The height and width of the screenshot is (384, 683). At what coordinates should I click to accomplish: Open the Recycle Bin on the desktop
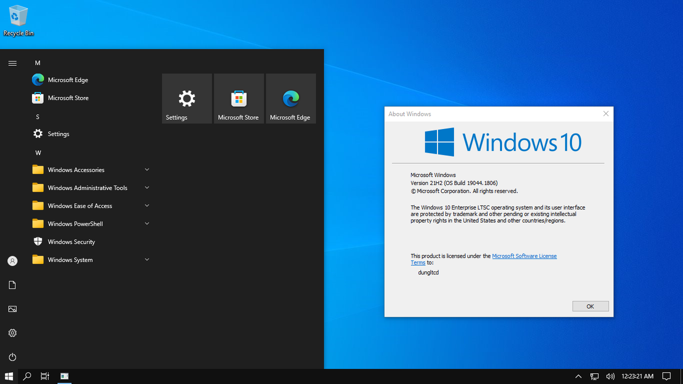(x=18, y=16)
